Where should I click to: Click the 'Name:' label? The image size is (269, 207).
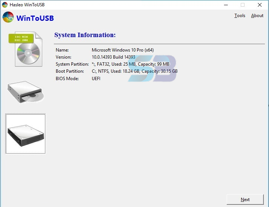62,50
